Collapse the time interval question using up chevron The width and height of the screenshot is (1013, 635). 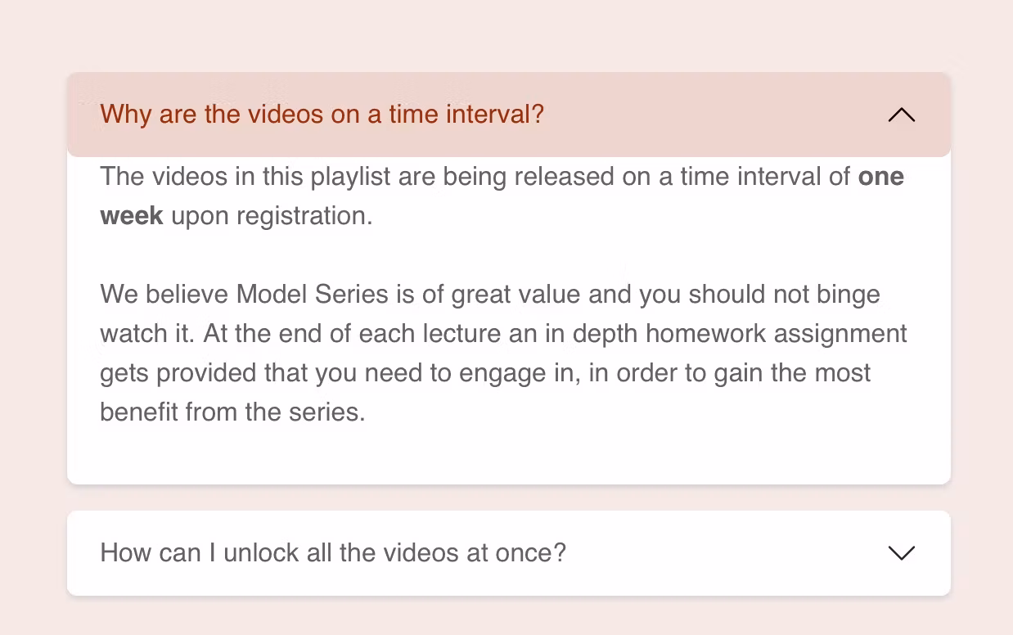tap(901, 115)
